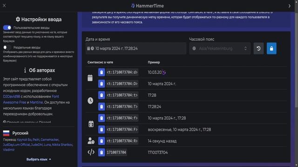
Task: Copy the <t:1710073704:D> long date syntax
Action: coord(102,83)
